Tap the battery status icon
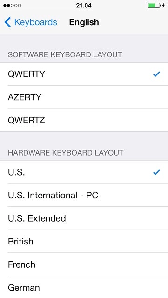The width and height of the screenshot is (168, 298). coord(154,5)
